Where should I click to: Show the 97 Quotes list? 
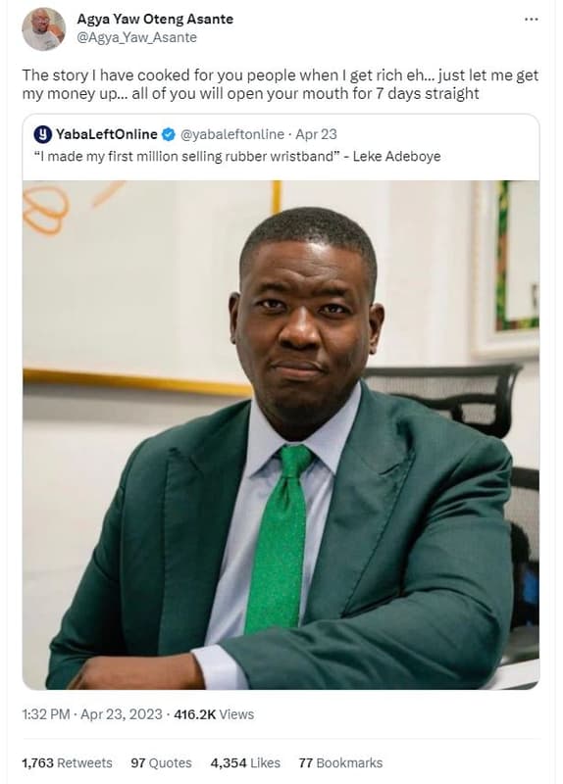point(161,763)
